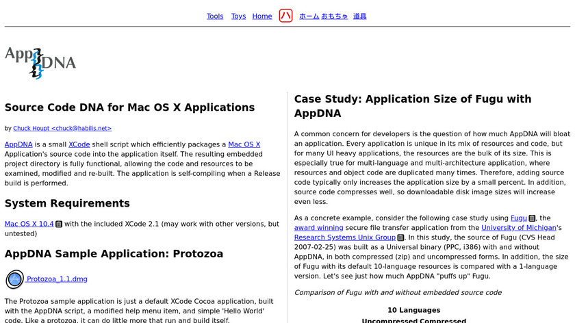The width and height of the screenshot is (575, 323).
Task: Go to the Home navigation link
Action: 262,16
